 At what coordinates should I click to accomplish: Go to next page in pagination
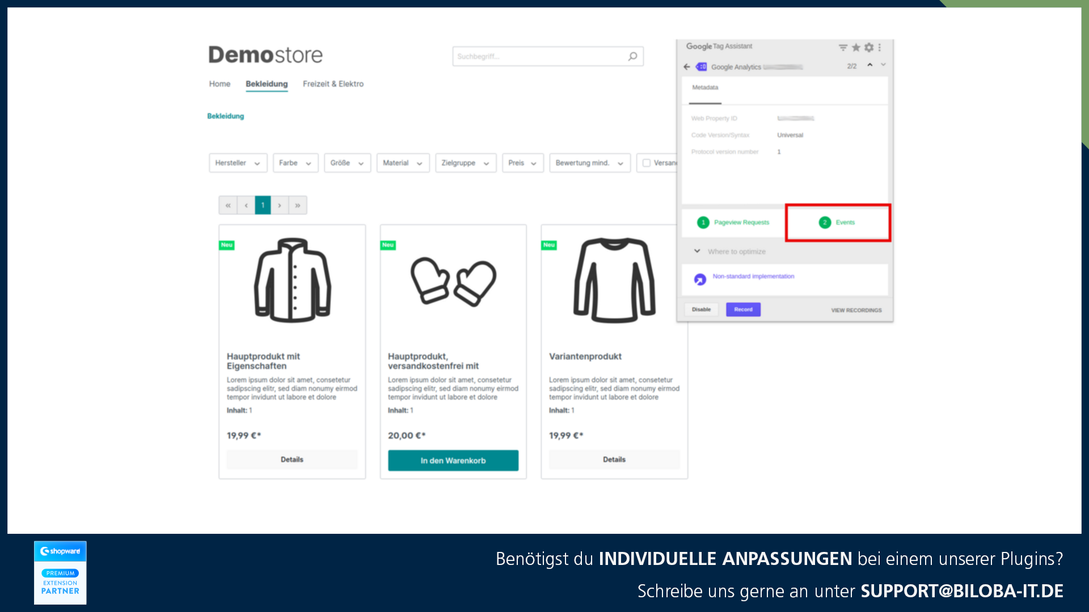pos(280,205)
